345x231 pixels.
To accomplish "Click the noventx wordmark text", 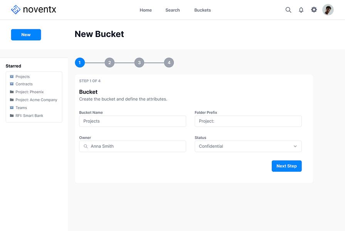I will pyautogui.click(x=40, y=10).
